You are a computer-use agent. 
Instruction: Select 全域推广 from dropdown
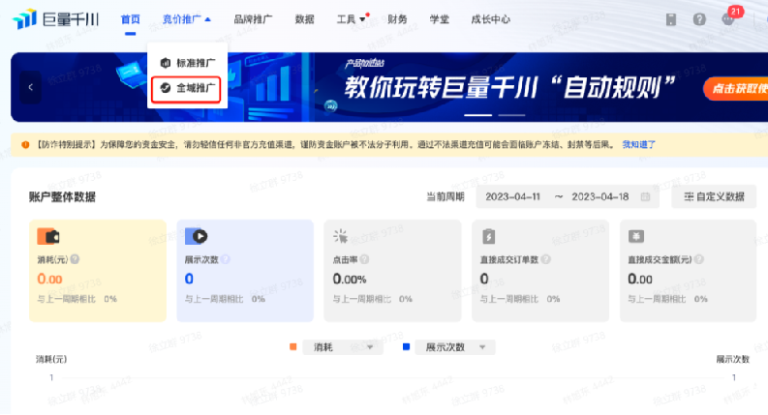point(186,89)
